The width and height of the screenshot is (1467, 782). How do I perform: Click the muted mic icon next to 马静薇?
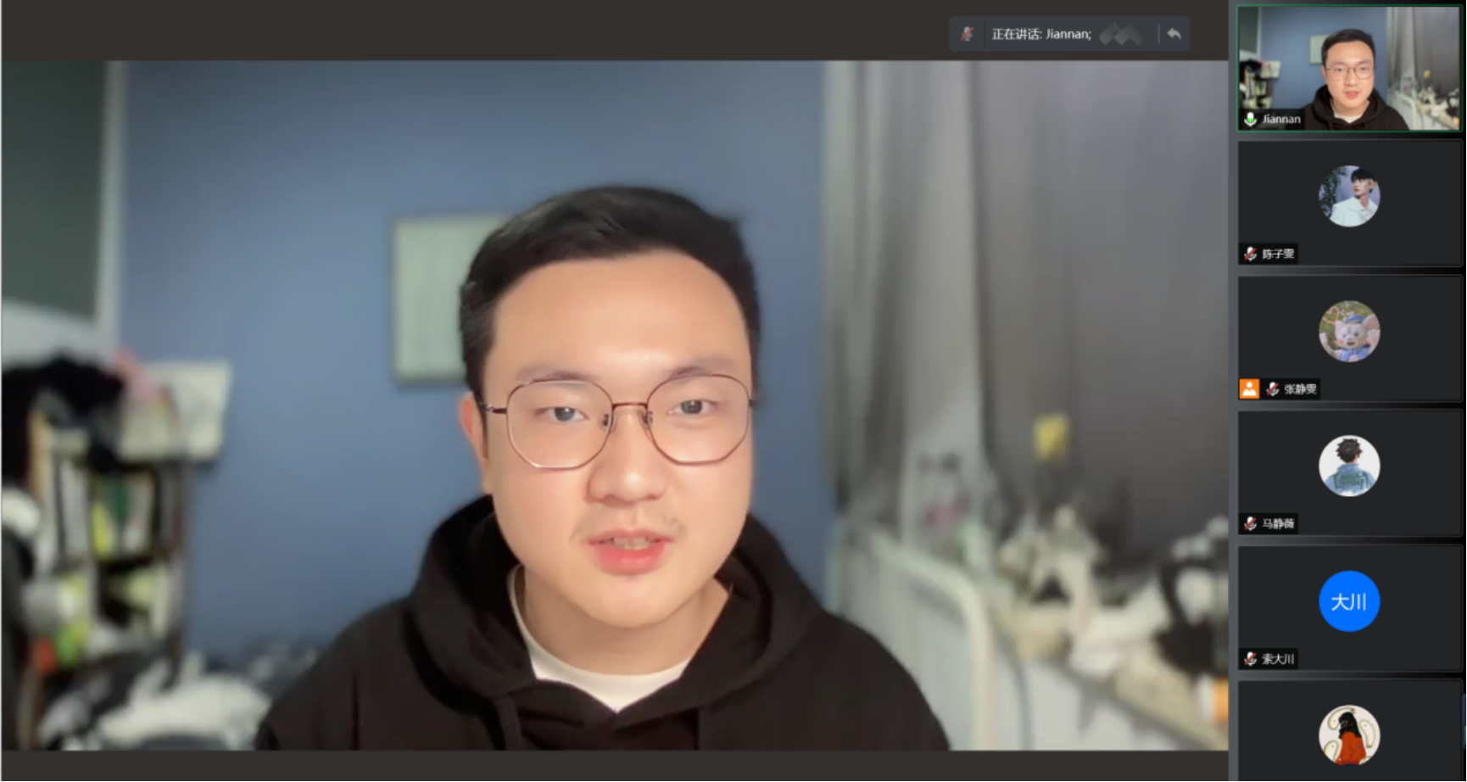click(x=1250, y=523)
